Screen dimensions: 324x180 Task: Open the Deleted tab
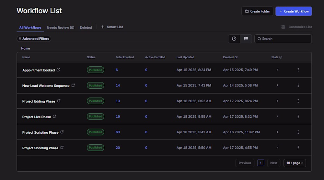coord(86,28)
